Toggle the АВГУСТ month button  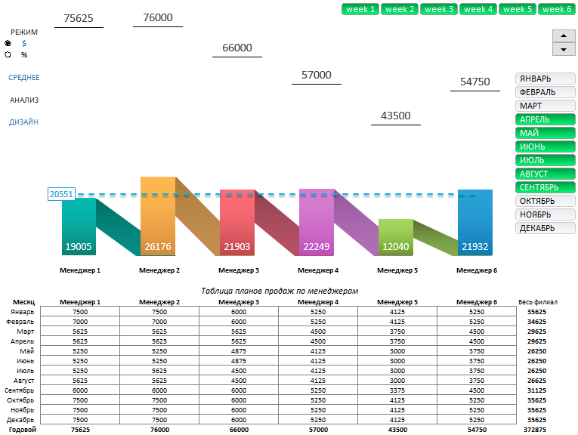[545, 174]
